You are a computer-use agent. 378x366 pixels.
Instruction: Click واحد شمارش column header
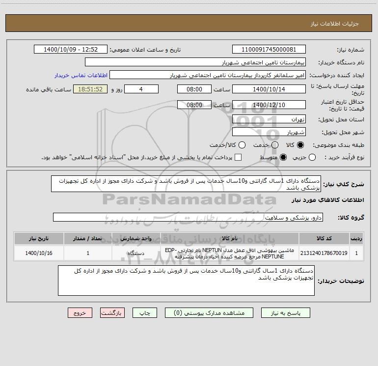click(x=136, y=238)
